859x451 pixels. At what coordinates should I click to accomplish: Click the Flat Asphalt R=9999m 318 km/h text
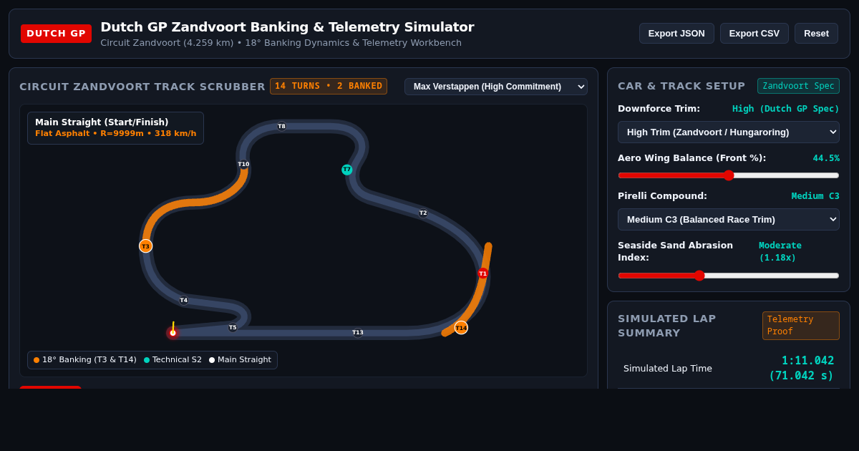(x=115, y=134)
